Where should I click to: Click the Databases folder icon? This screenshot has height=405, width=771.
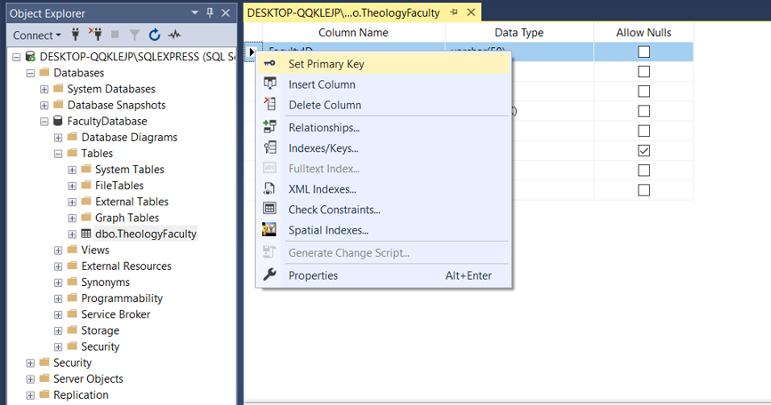click(x=44, y=72)
